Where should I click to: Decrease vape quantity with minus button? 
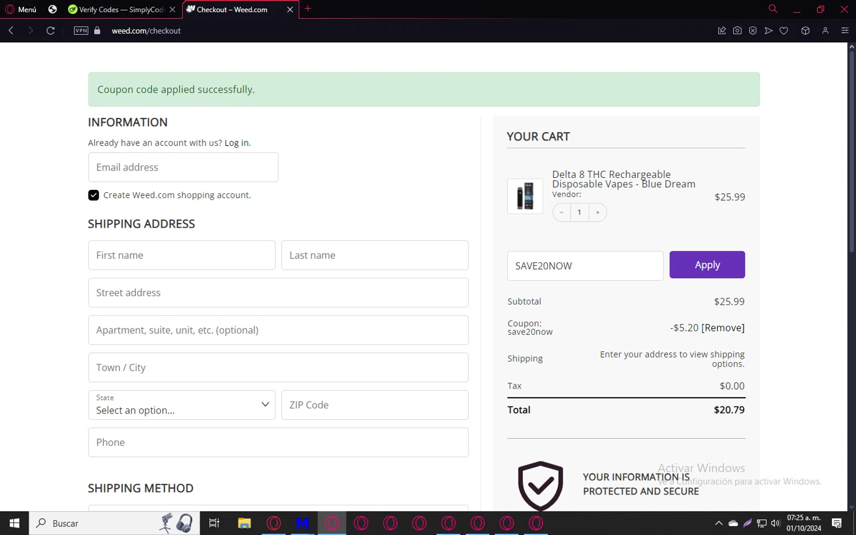pyautogui.click(x=562, y=212)
